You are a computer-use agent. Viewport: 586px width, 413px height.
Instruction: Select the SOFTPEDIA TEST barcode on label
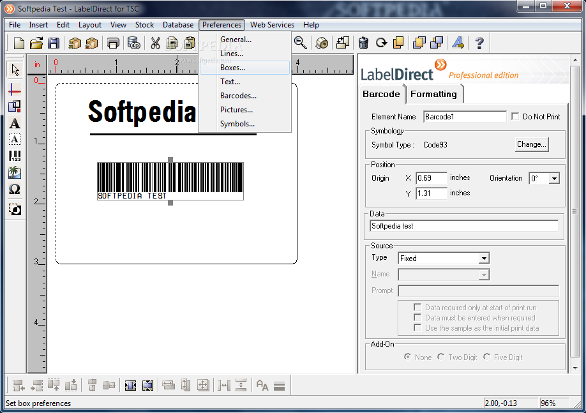pyautogui.click(x=170, y=181)
